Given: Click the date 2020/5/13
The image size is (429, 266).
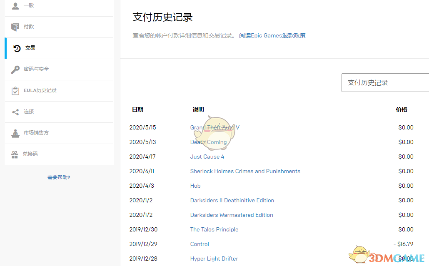Looking at the screenshot, I should tap(142, 142).
